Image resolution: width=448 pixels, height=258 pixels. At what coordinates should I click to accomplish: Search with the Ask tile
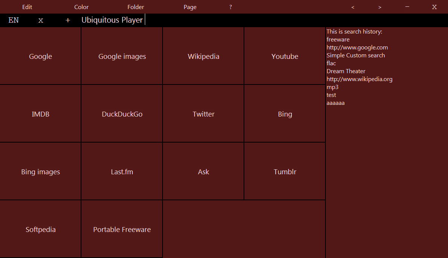coord(203,171)
